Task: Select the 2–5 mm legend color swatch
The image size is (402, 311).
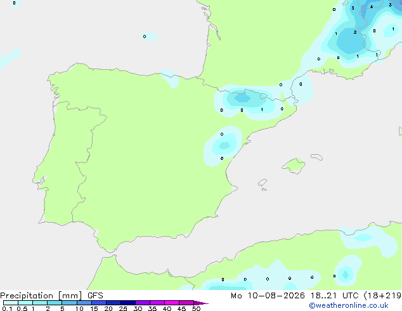Action: tap(55, 303)
